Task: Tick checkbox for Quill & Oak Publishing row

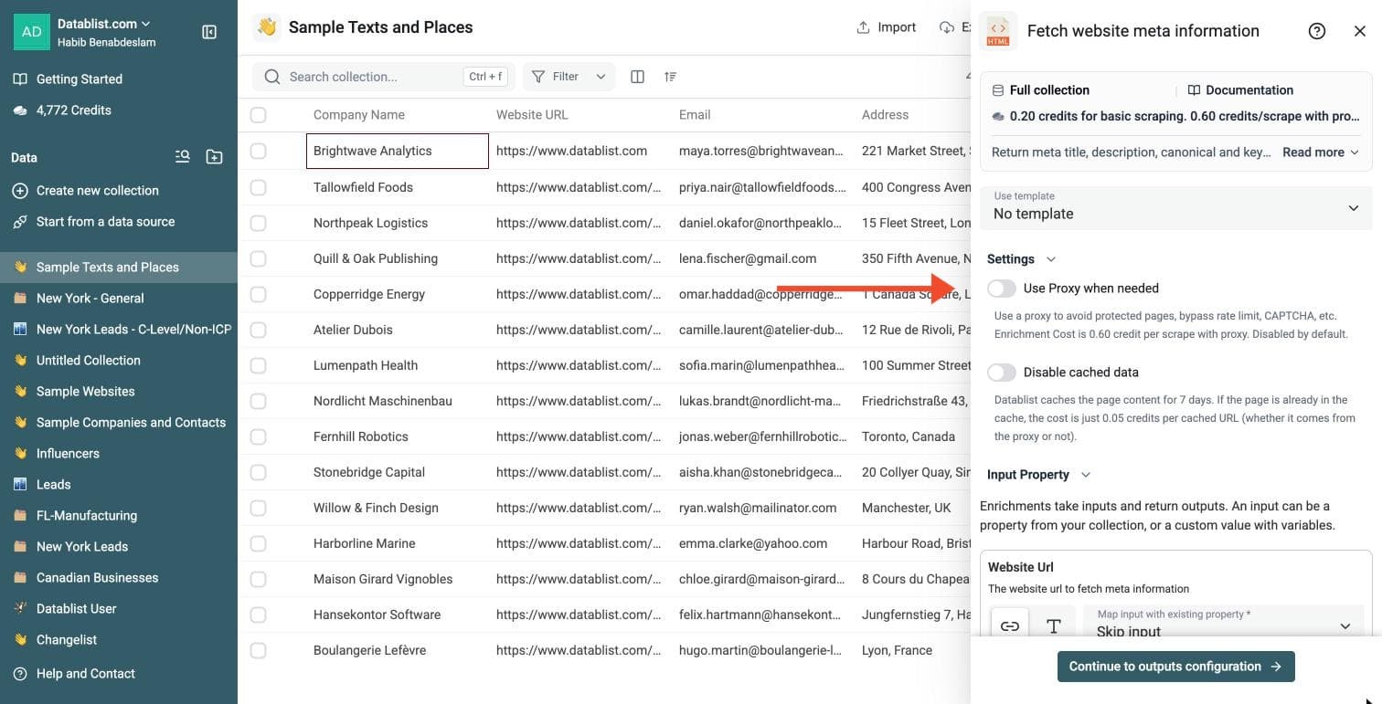Action: coord(259,258)
